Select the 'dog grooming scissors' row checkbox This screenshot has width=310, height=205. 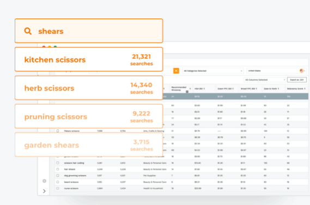point(58,176)
